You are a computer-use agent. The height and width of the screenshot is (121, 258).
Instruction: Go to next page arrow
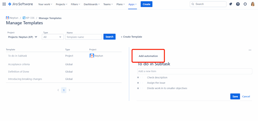(69, 90)
